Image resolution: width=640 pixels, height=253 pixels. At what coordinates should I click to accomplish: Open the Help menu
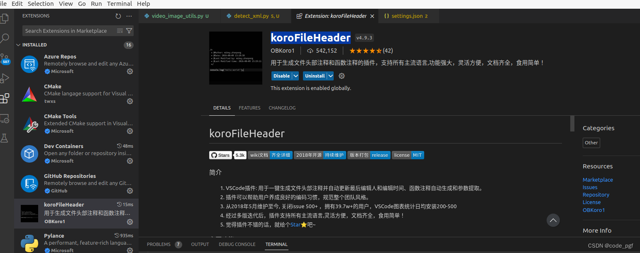coord(143,4)
